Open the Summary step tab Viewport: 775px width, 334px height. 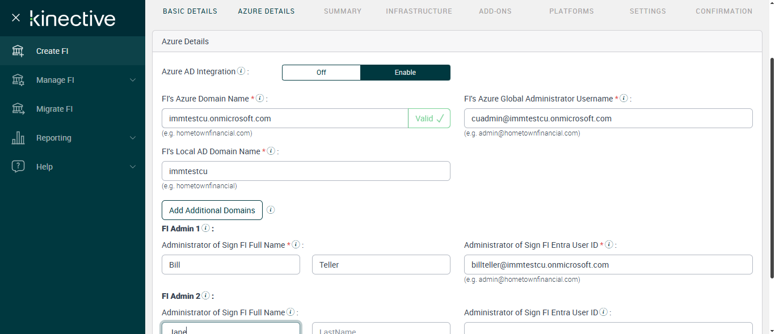tap(343, 11)
